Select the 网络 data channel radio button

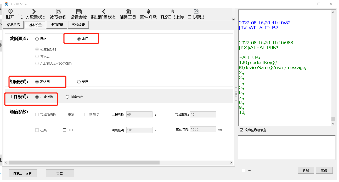pyautogui.click(x=37, y=39)
